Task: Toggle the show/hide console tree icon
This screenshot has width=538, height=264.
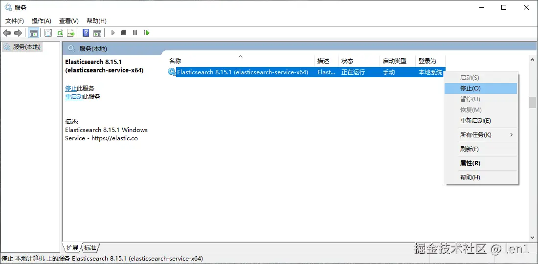Action: point(33,33)
